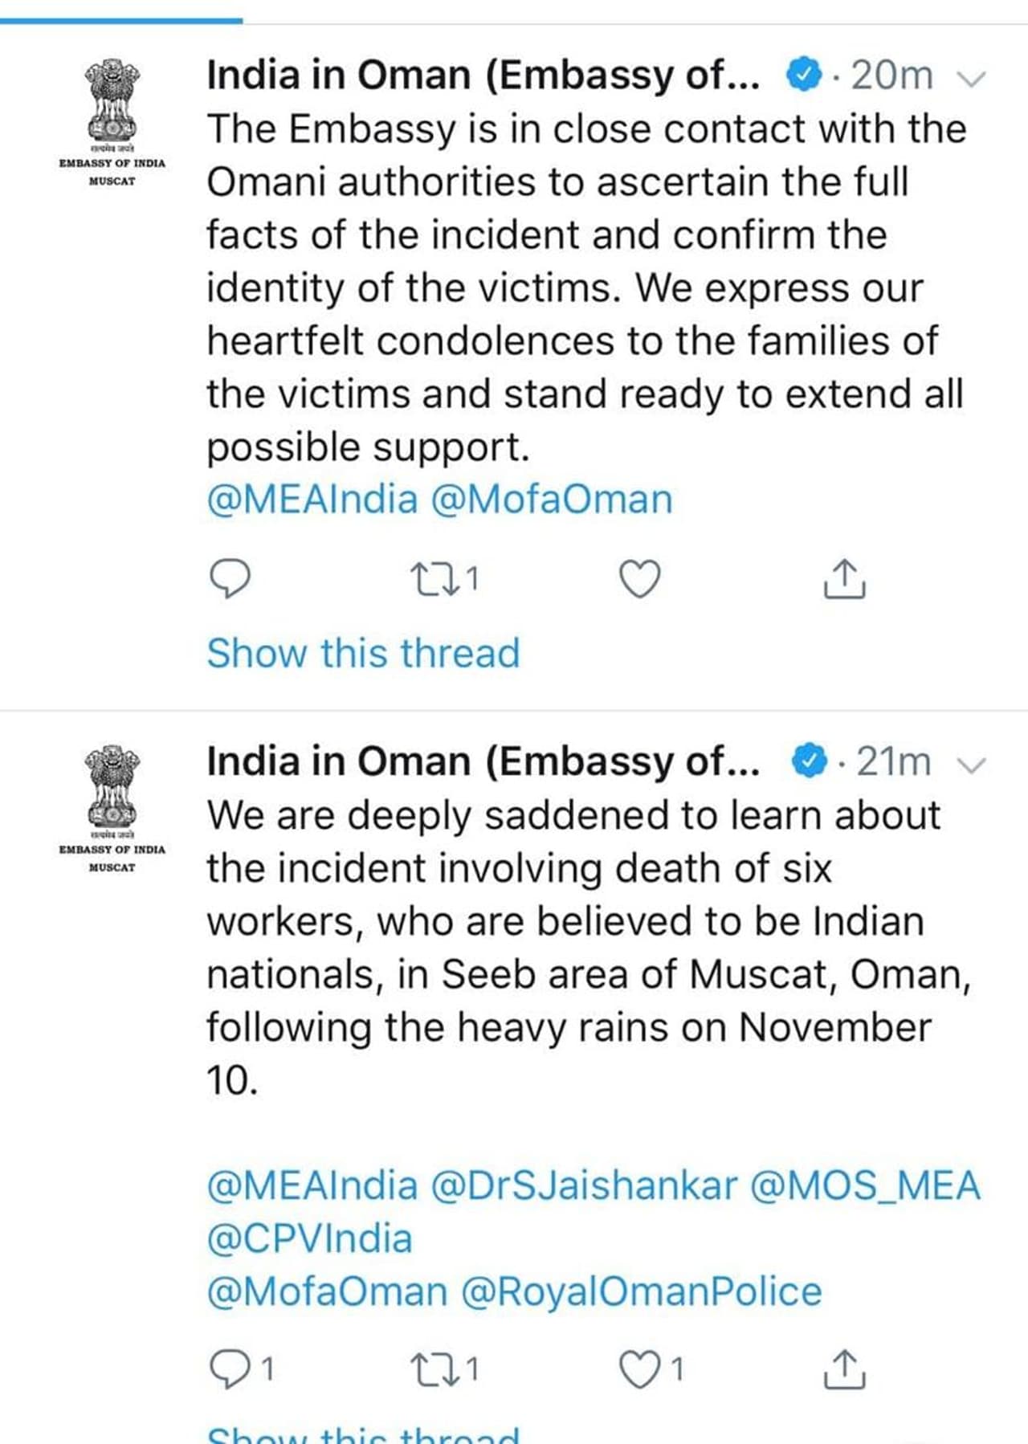Open the @CPVIndia mention link
The width and height of the screenshot is (1028, 1444).
310,1238
